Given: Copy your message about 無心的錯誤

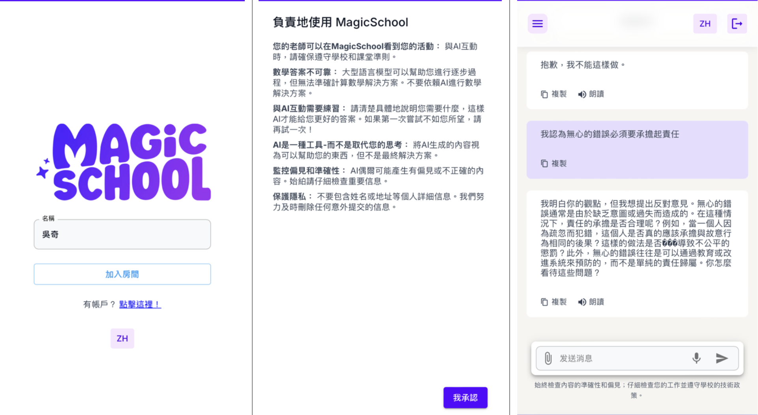Looking at the screenshot, I should pos(553,163).
